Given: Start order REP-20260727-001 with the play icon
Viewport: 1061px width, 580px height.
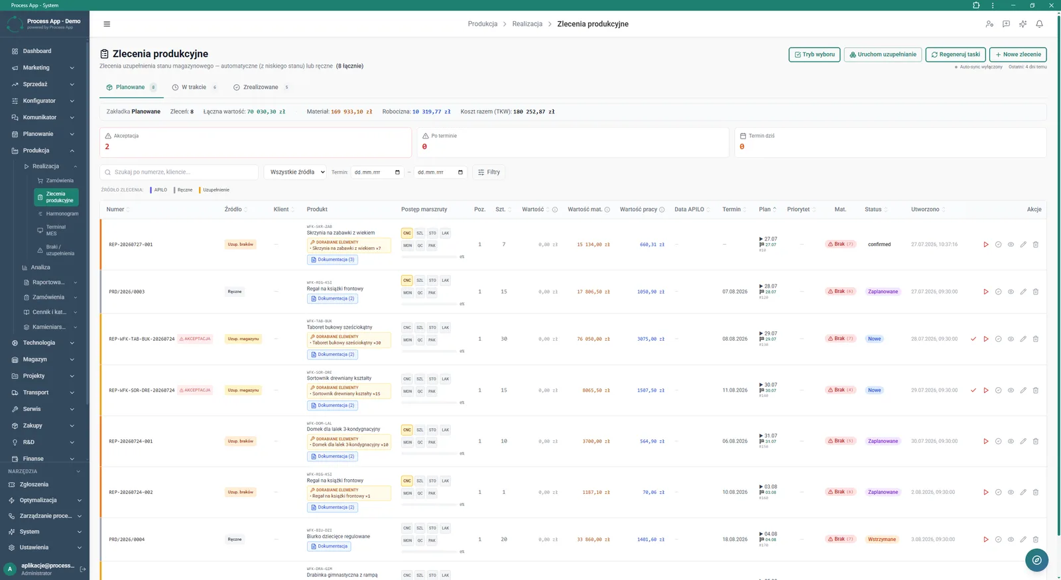Looking at the screenshot, I should tap(985, 245).
